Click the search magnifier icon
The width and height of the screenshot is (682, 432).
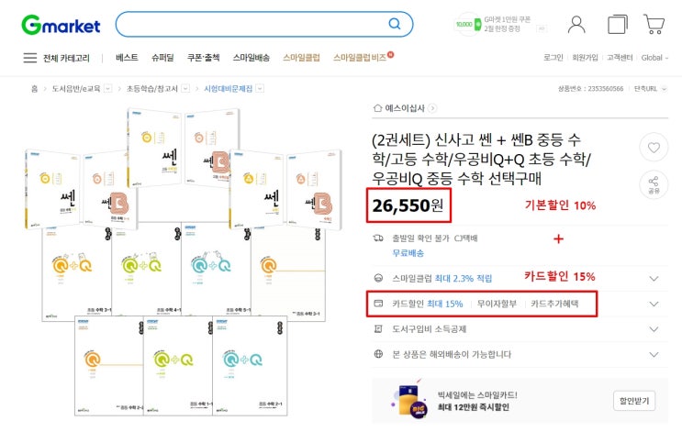(x=394, y=24)
